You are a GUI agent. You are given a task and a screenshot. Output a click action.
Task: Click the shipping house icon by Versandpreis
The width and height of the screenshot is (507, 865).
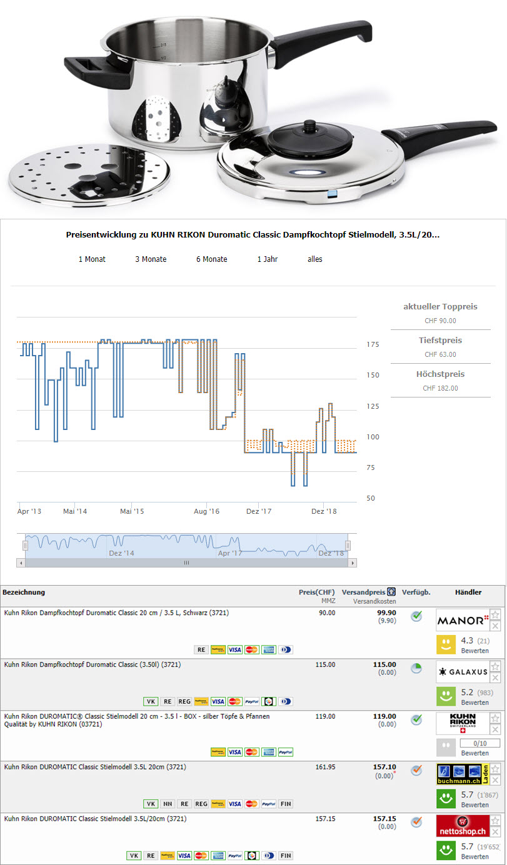click(x=391, y=591)
